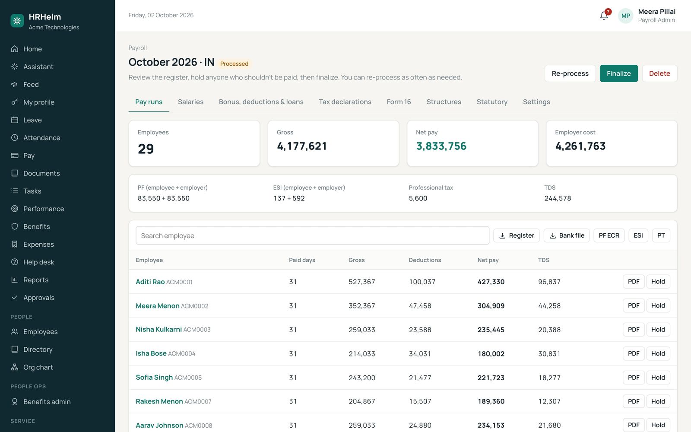
Task: Switch to the Pay runs tab
Action: (149, 102)
